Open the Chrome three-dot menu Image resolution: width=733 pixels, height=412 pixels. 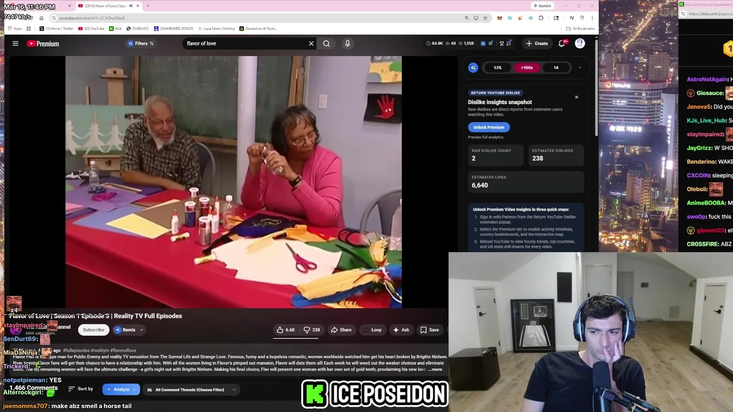pyautogui.click(x=592, y=18)
